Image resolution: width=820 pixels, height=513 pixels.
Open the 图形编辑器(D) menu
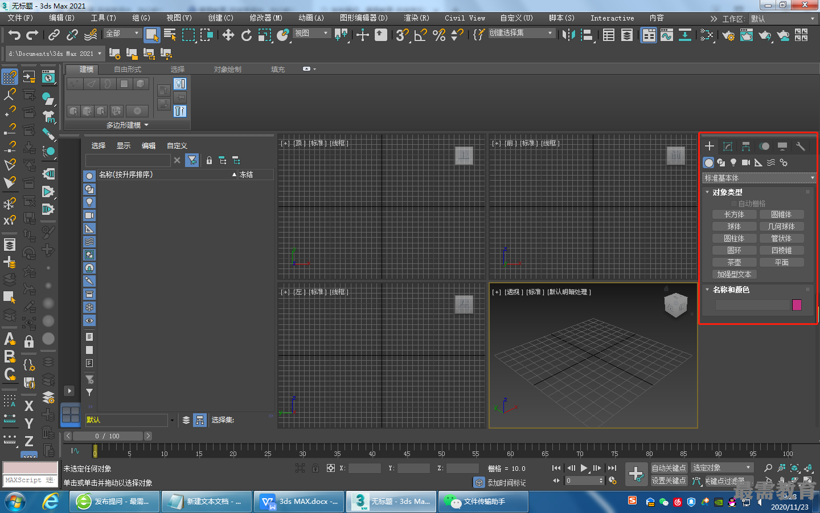click(x=364, y=18)
